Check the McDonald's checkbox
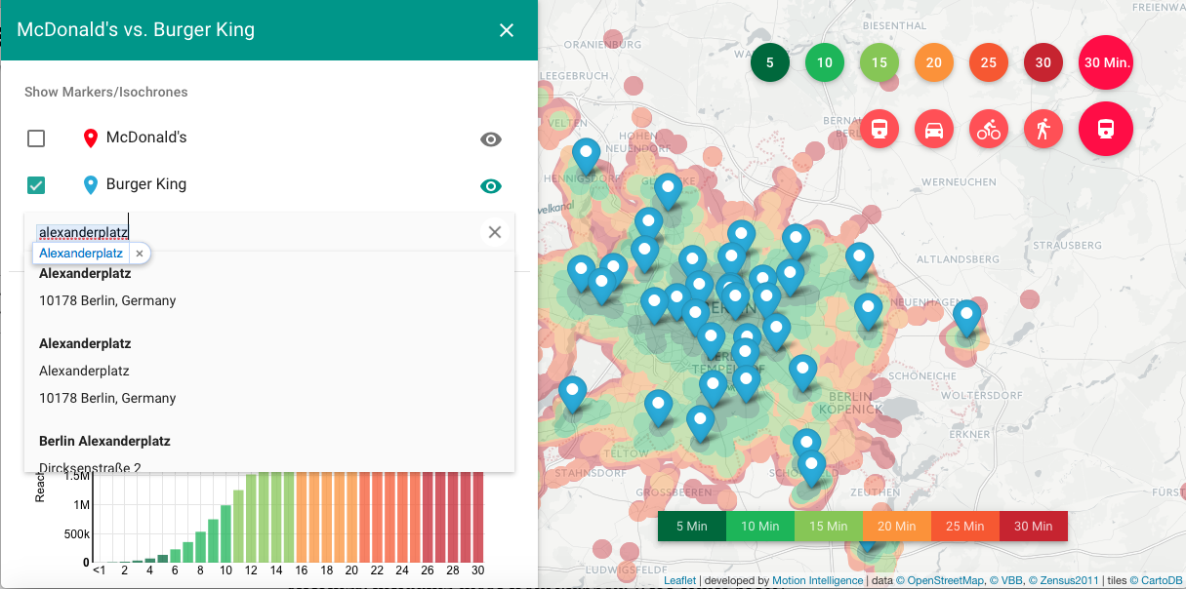Screen dimensions: 1186x589 (x=36, y=138)
